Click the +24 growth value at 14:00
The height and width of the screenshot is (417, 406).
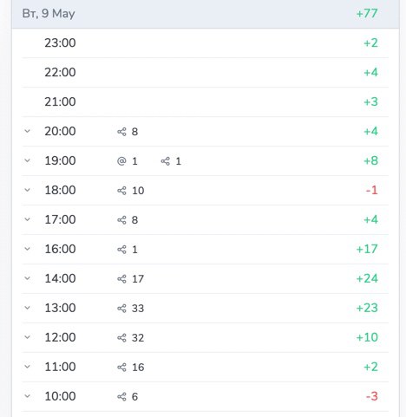[367, 278]
